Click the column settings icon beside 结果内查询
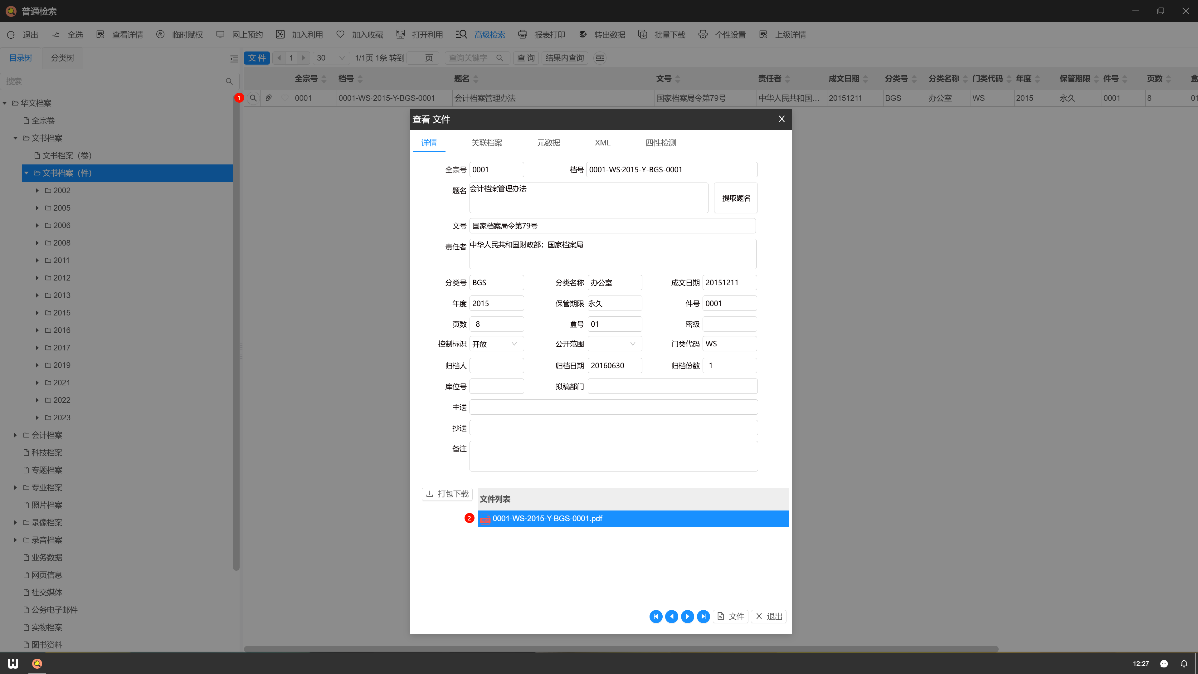 tap(600, 58)
